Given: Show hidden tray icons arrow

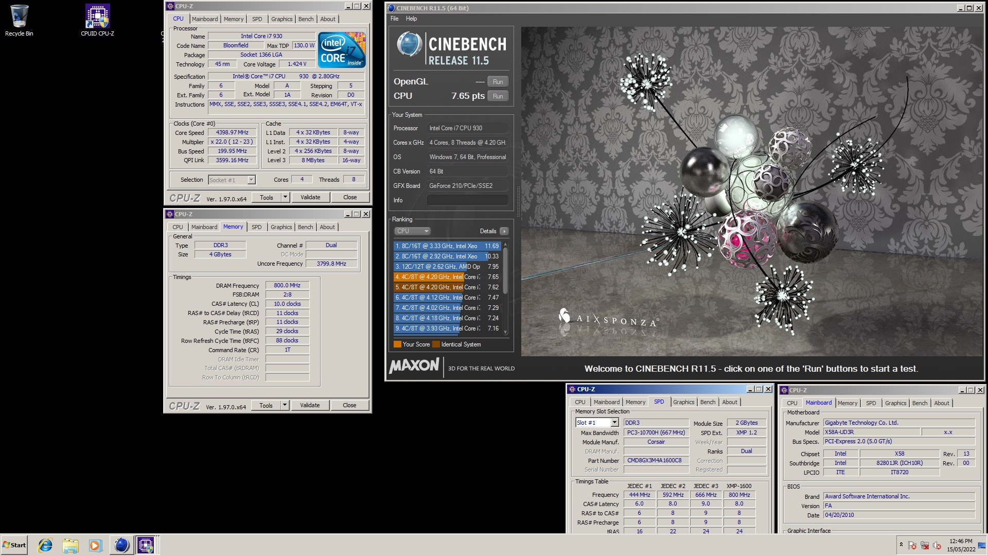Looking at the screenshot, I should point(901,545).
